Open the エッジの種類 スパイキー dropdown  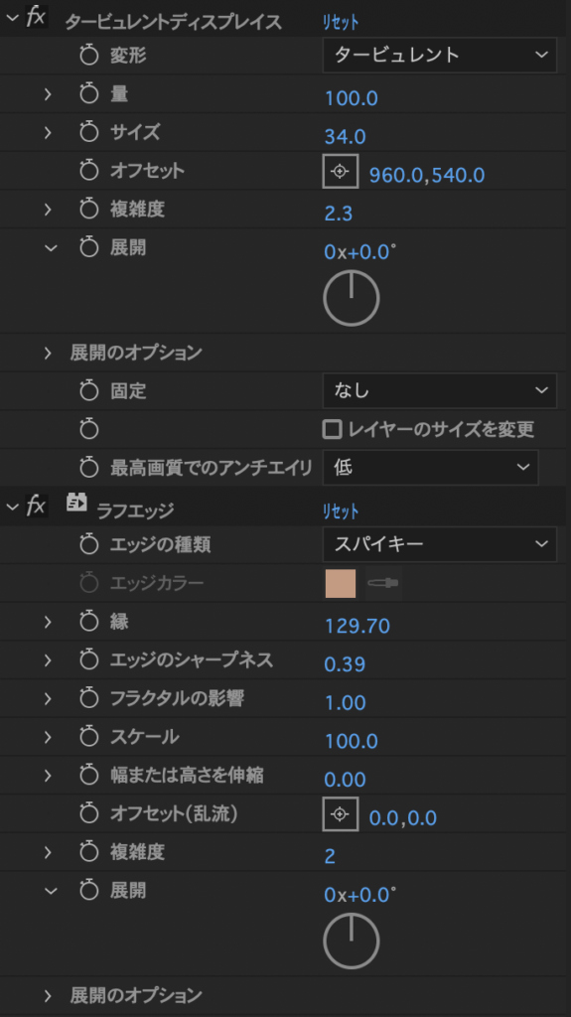point(440,543)
